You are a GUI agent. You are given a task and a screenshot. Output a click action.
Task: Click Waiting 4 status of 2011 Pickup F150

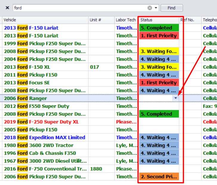[x=159, y=75]
